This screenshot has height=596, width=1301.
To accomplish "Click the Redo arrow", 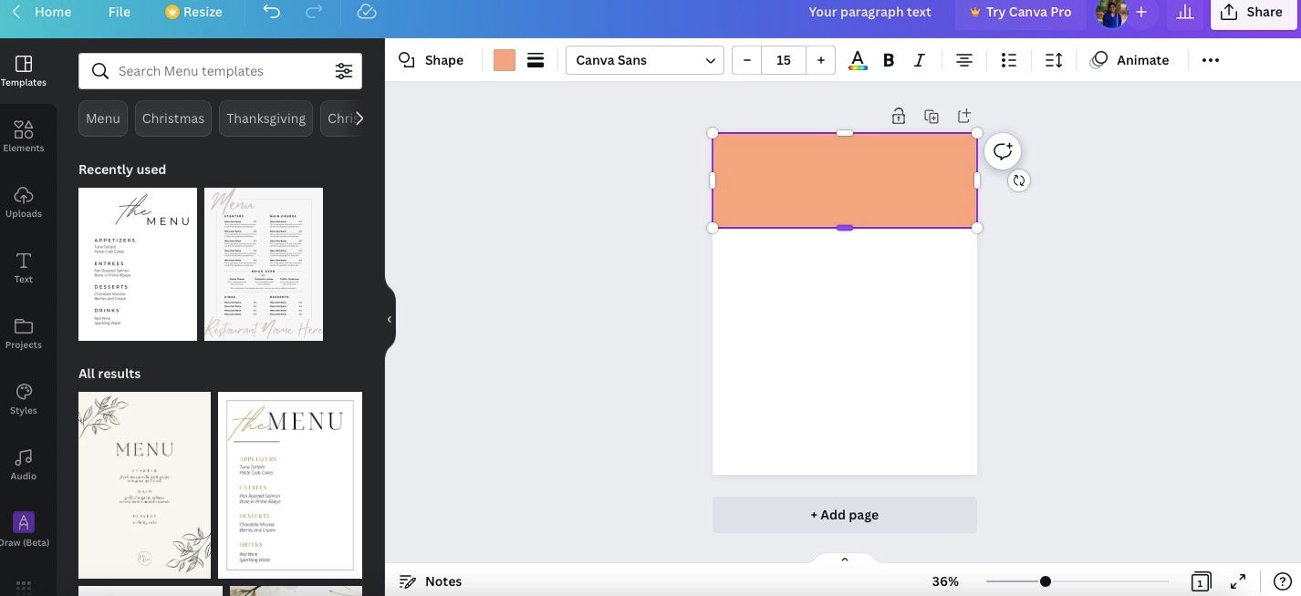I will (x=314, y=12).
